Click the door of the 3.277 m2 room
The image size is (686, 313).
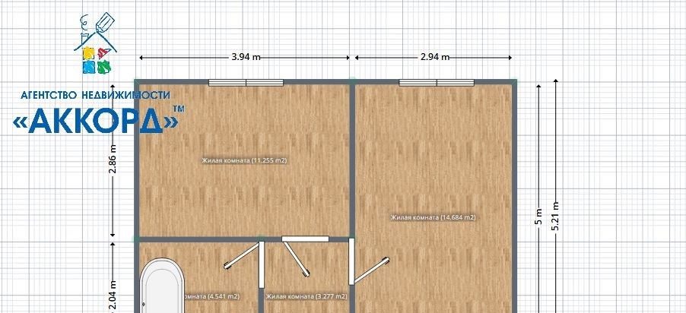295,257
